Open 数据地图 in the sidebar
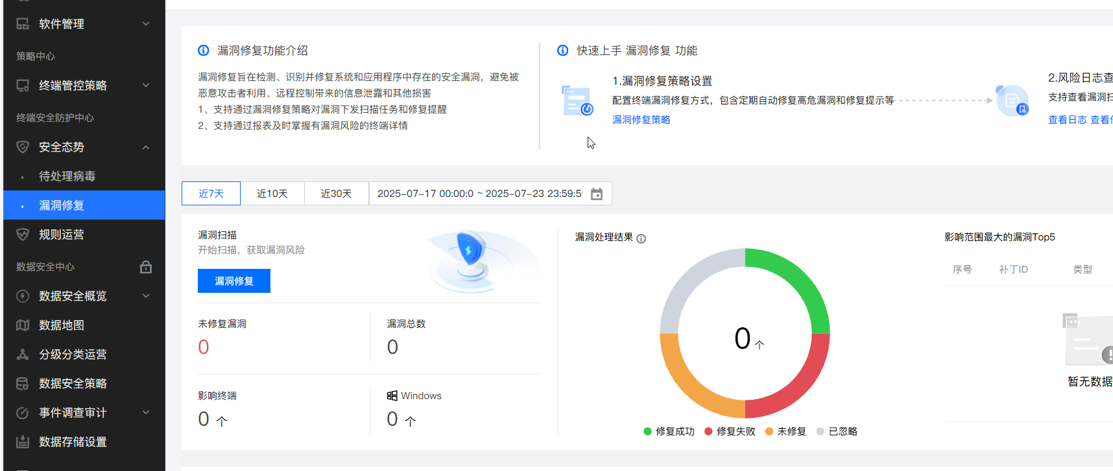Screen dimensions: 1113x471 pos(84,325)
